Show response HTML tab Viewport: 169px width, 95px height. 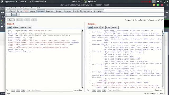[108, 27]
